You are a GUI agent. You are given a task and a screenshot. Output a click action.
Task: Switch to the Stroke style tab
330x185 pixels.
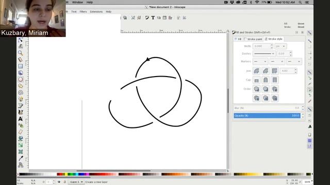274,39
